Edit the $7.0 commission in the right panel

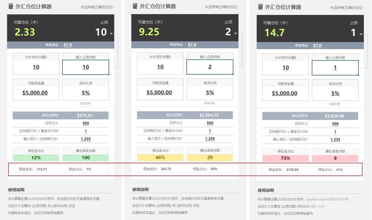coord(317,45)
